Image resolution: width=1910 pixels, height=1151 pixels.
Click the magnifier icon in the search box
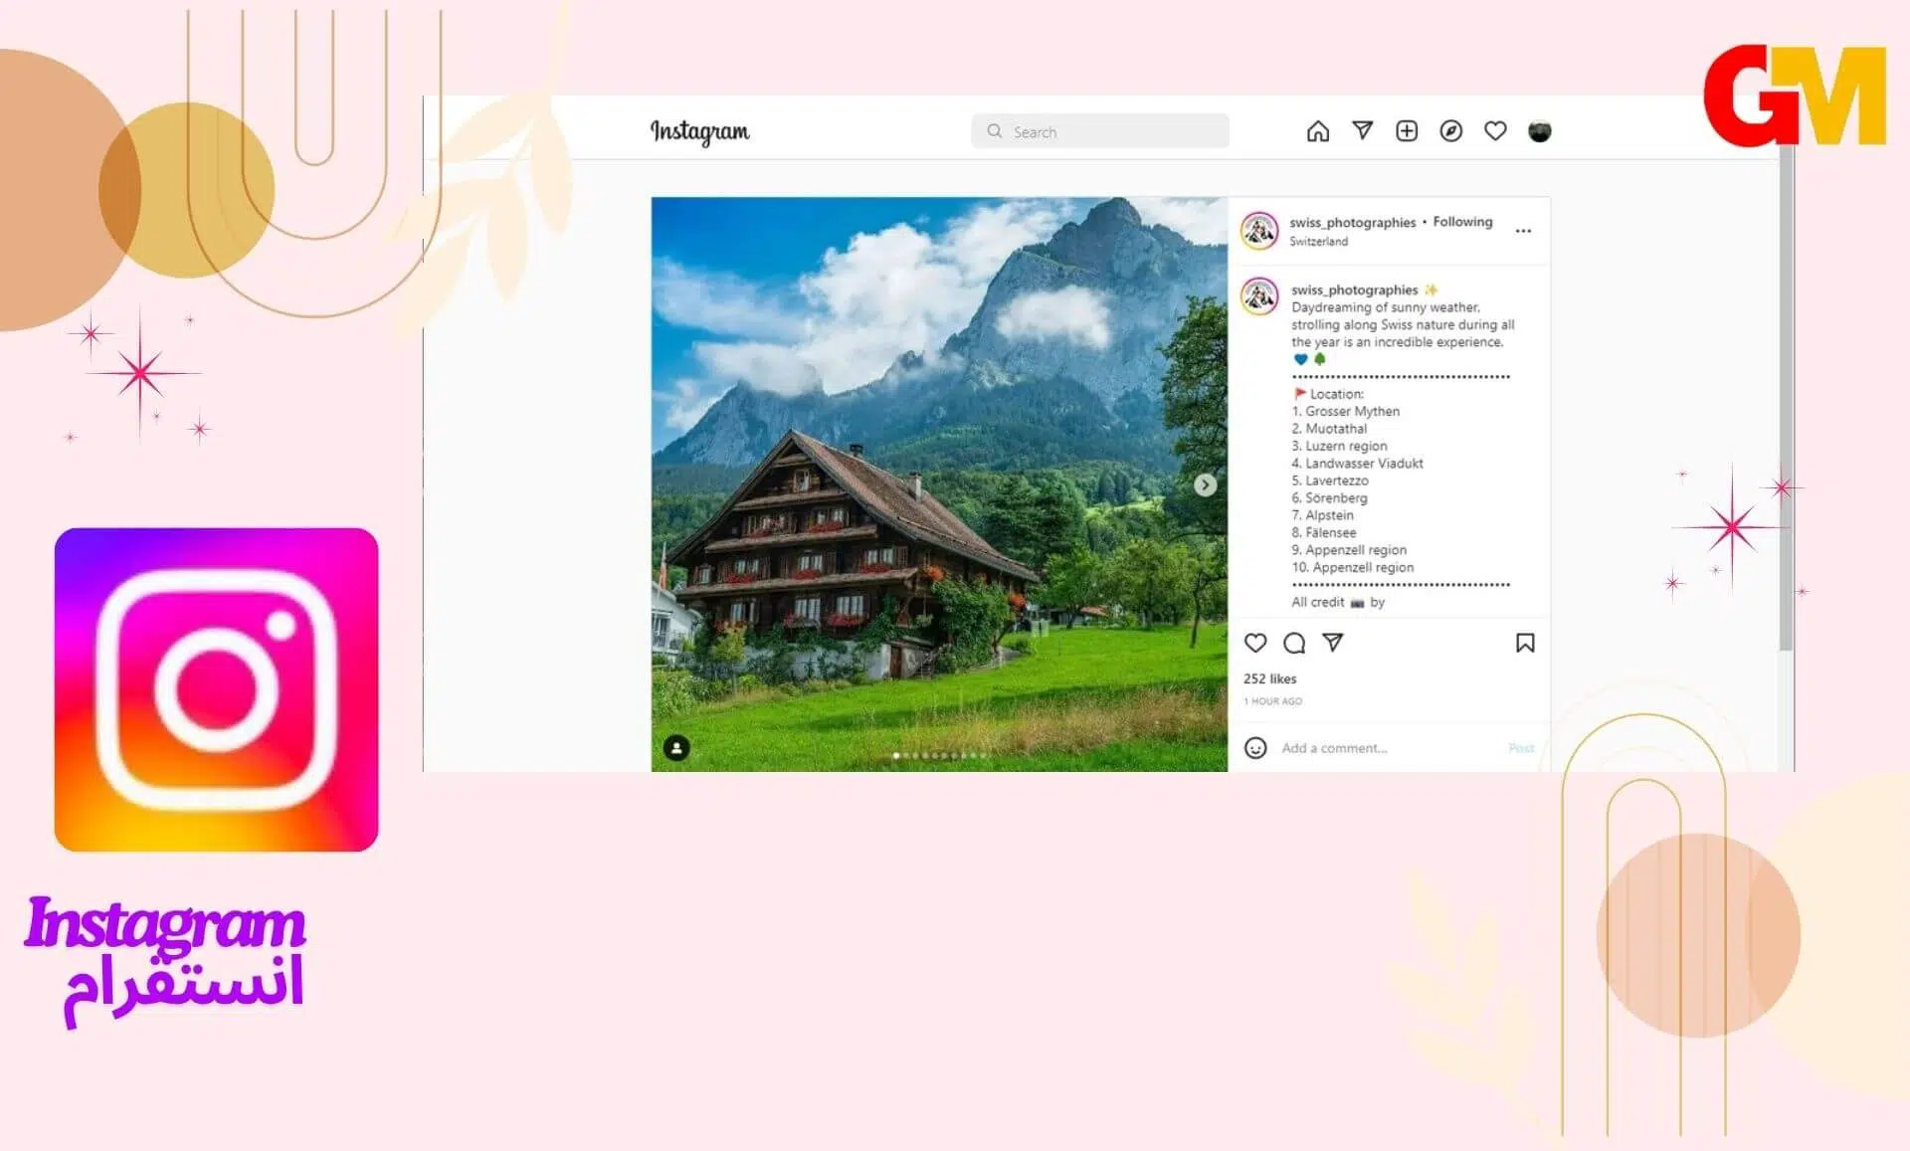(x=994, y=131)
